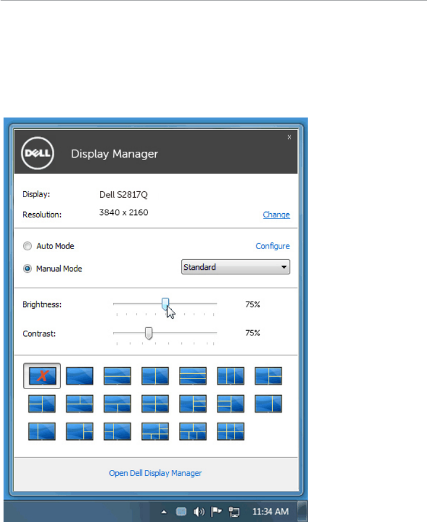
Task: Pick layout with left pane and three right stacked
Action: point(193,403)
